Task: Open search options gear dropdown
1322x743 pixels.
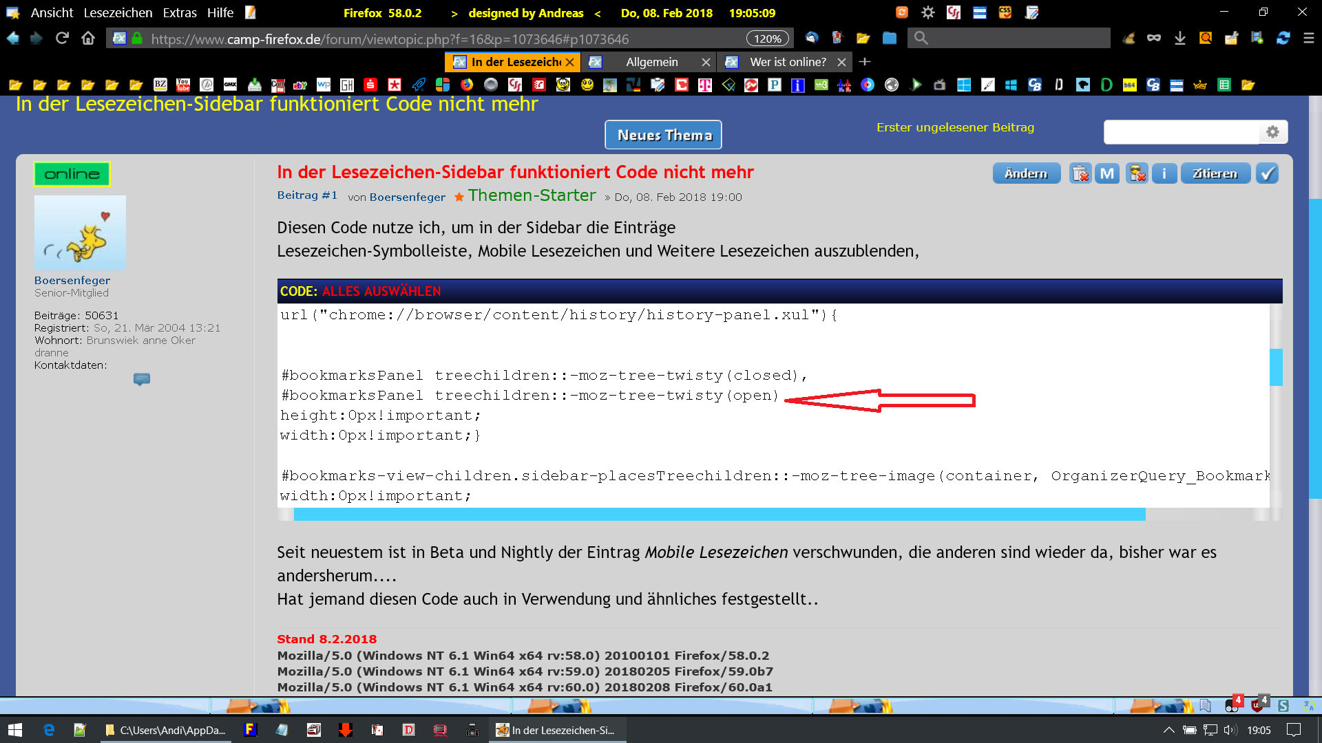Action: click(x=1272, y=132)
